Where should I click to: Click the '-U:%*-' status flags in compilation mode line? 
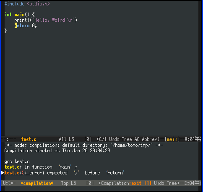pyautogui.click(x=8, y=183)
